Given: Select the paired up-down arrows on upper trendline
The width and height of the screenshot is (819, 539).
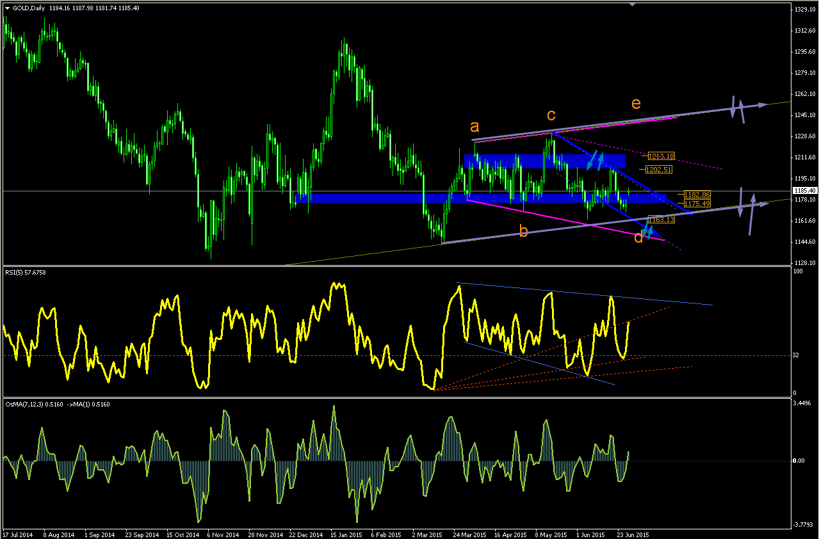Looking at the screenshot, I should click(738, 109).
